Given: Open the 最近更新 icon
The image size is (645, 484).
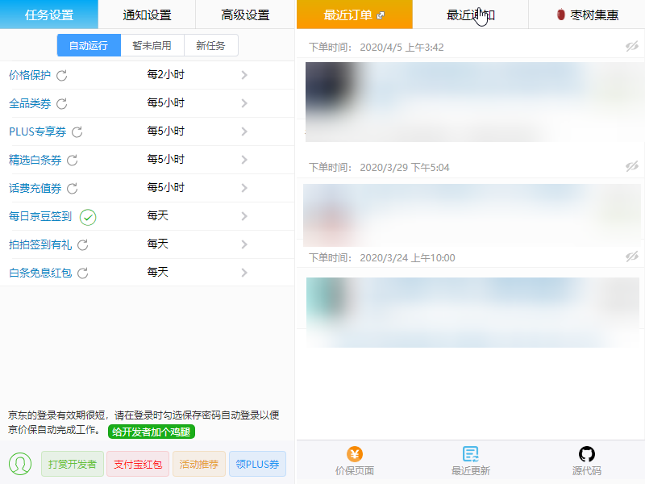Looking at the screenshot, I should coord(471,454).
